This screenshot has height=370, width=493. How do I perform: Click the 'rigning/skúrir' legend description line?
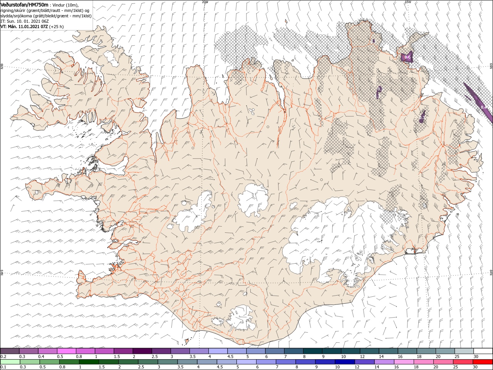[x=45, y=10]
